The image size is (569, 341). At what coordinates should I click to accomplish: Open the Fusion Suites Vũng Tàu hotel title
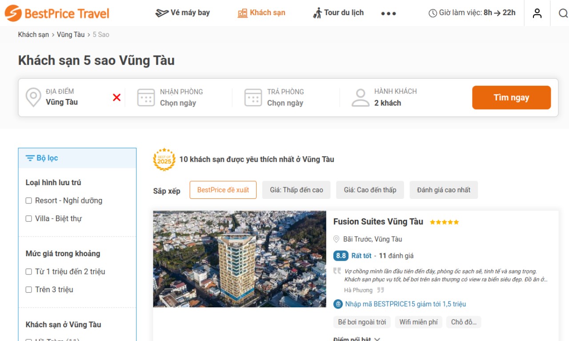pyautogui.click(x=378, y=222)
